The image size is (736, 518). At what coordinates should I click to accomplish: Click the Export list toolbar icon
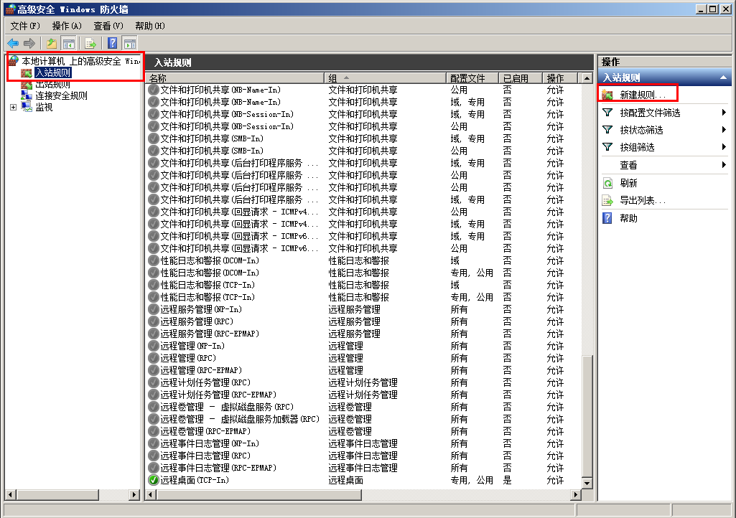click(x=90, y=43)
